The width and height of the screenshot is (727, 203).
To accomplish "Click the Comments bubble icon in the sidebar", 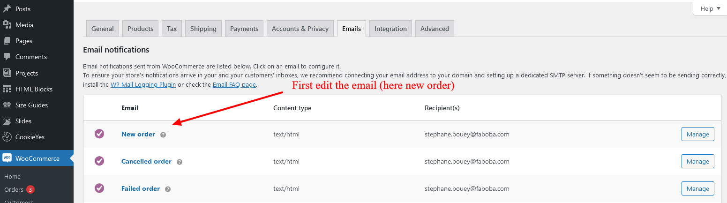I will (7, 57).
